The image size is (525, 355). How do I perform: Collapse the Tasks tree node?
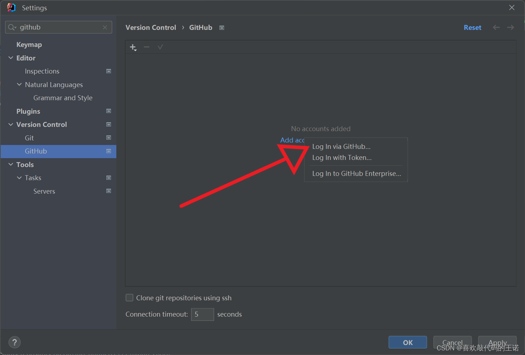tap(19, 177)
